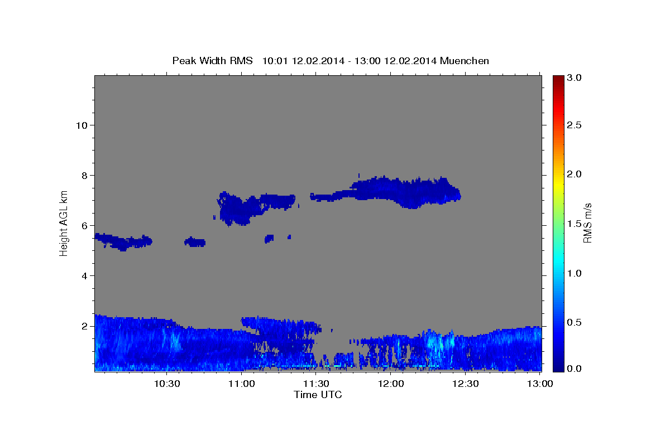Click the colorbar value 1.5
Screen dimensions: 670x446
(x=575, y=224)
